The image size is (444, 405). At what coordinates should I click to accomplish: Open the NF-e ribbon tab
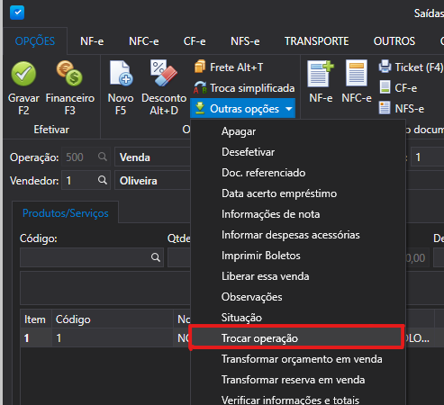pyautogui.click(x=92, y=41)
